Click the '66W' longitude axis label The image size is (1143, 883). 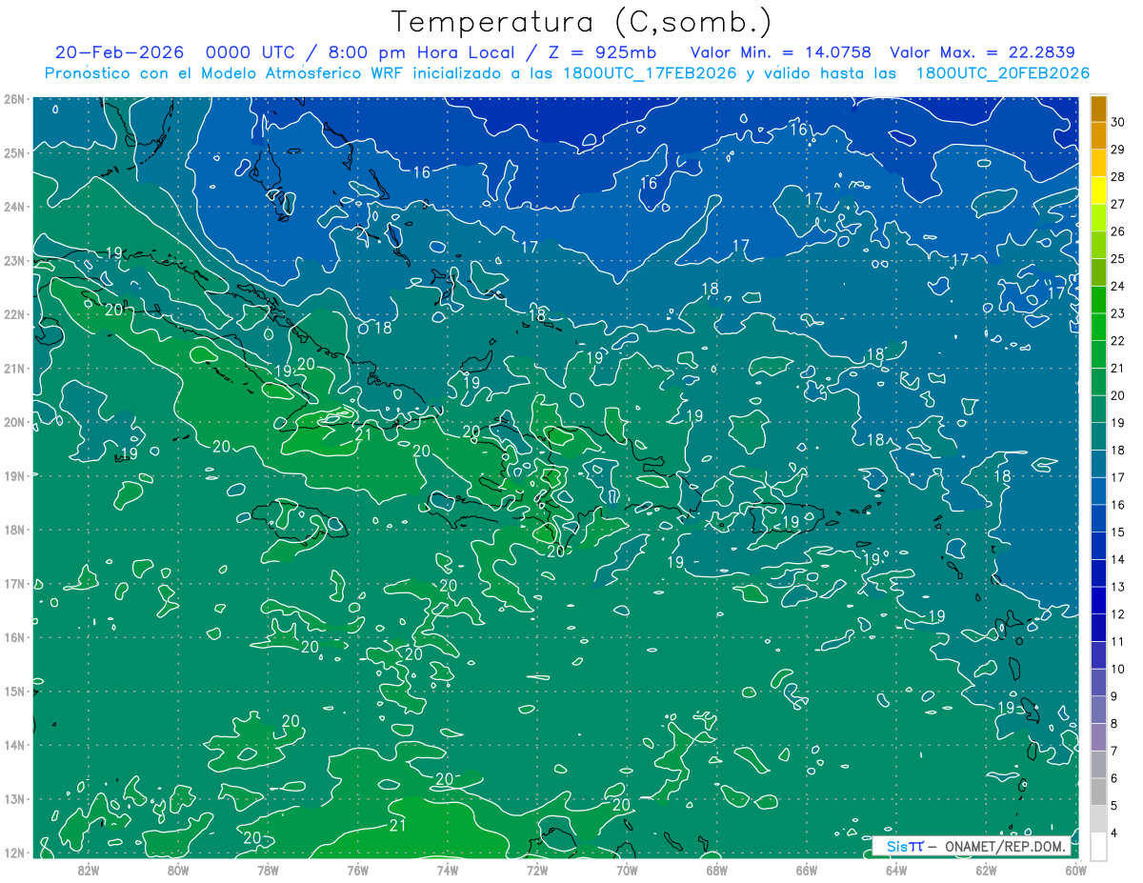(806, 870)
